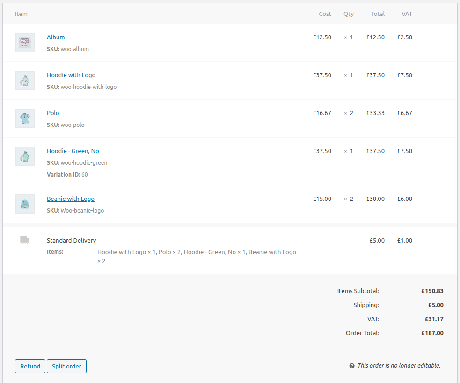Click the Beanie with Logo thumbnail
Image resolution: width=460 pixels, height=383 pixels.
[24, 204]
